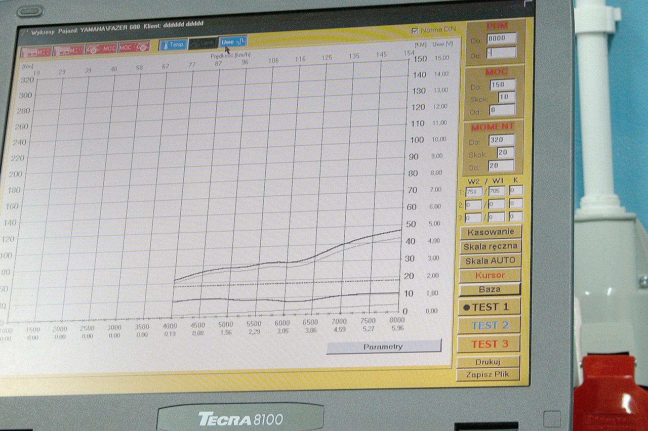Open Baza database
The height and width of the screenshot is (431, 648).
pos(489,289)
